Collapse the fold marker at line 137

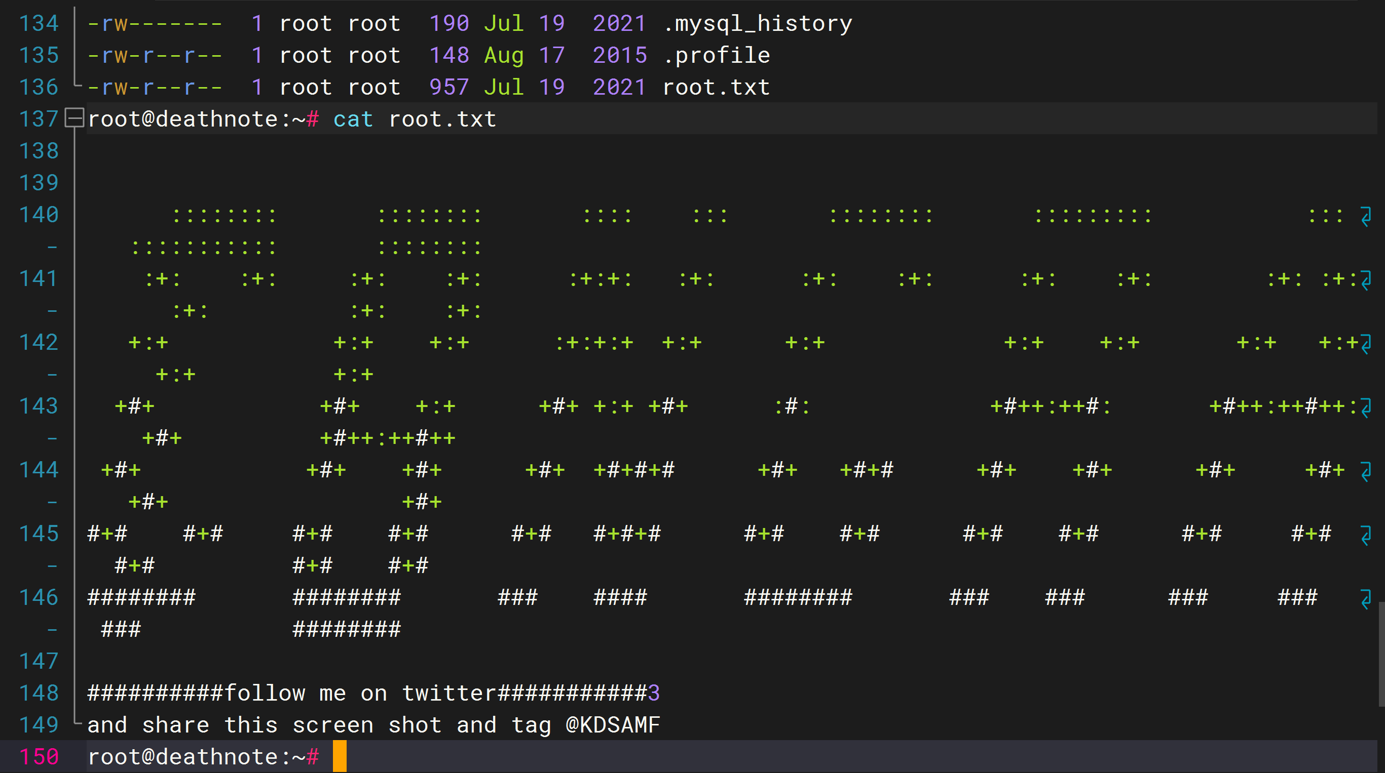[74, 118]
